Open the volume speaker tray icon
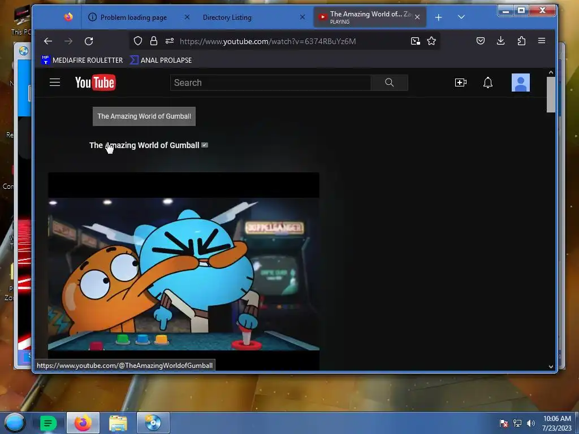The image size is (579, 434). pos(531,423)
